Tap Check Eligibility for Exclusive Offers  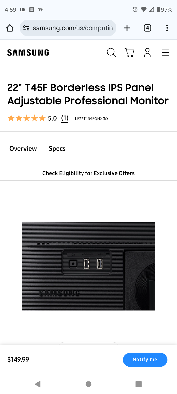click(x=88, y=173)
